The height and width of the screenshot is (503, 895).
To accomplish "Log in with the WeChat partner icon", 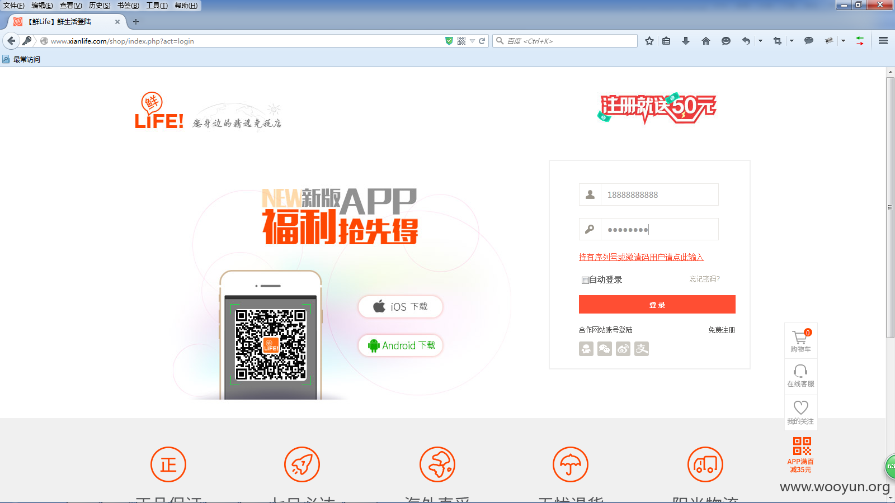I will [x=605, y=349].
